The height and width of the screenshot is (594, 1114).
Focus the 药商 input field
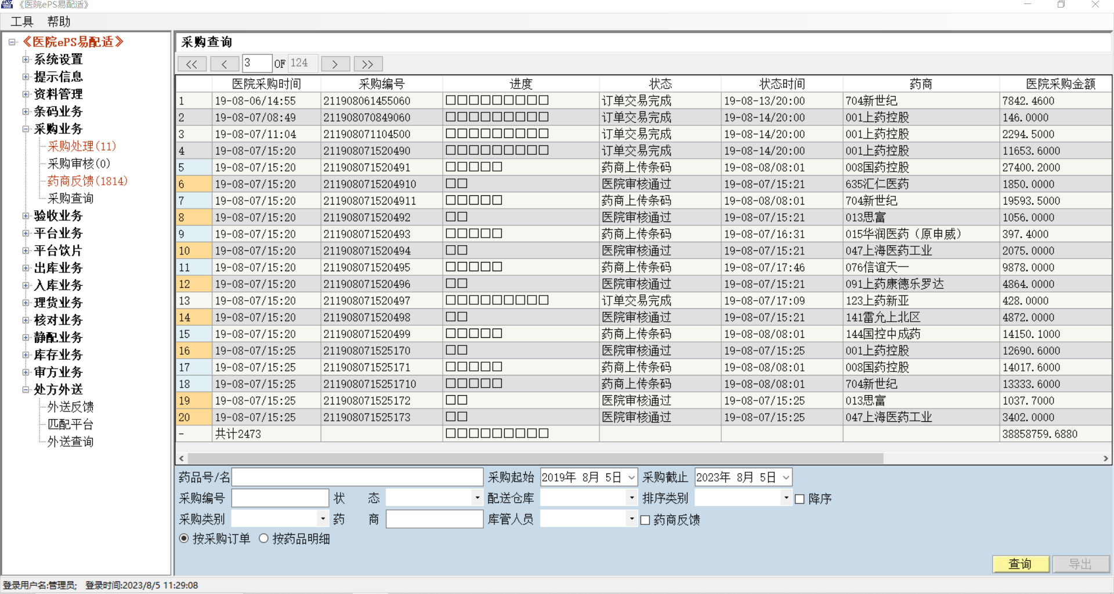click(x=435, y=519)
